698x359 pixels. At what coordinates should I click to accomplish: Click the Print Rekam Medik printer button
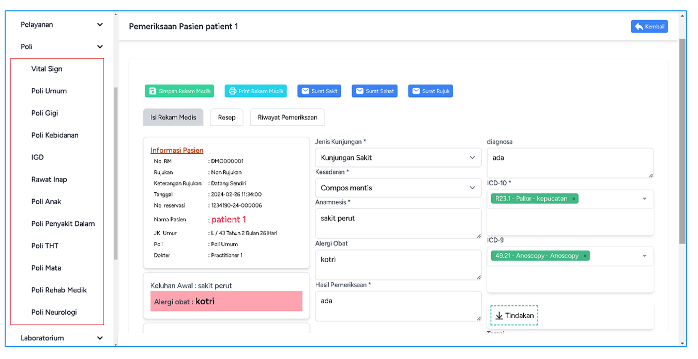(x=255, y=91)
